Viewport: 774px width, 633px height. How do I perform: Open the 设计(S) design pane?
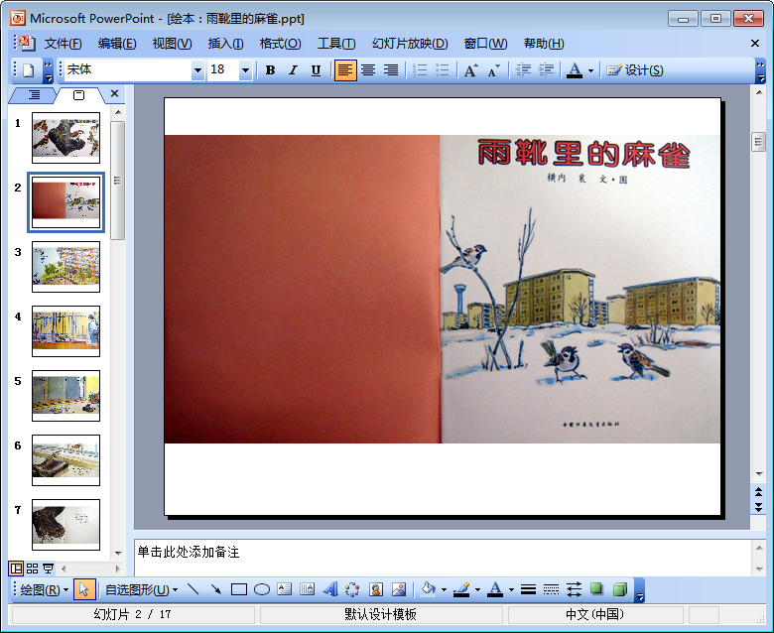tap(635, 70)
